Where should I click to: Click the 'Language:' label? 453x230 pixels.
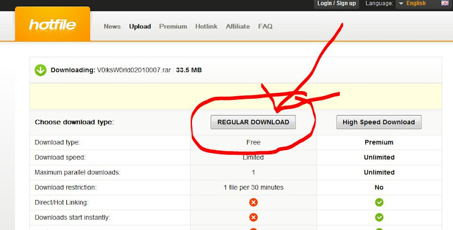379,3
